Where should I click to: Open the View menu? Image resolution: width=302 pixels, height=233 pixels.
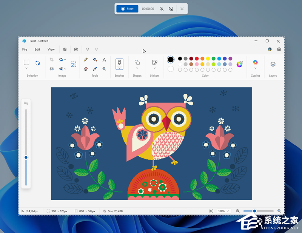51,49
